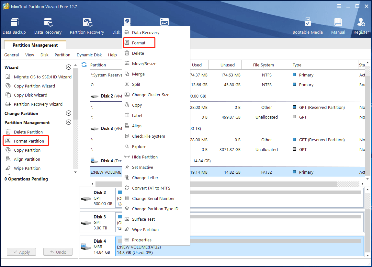Choose Delete Partition in sidebar
This screenshot has width=372, height=267.
pos(24,132)
